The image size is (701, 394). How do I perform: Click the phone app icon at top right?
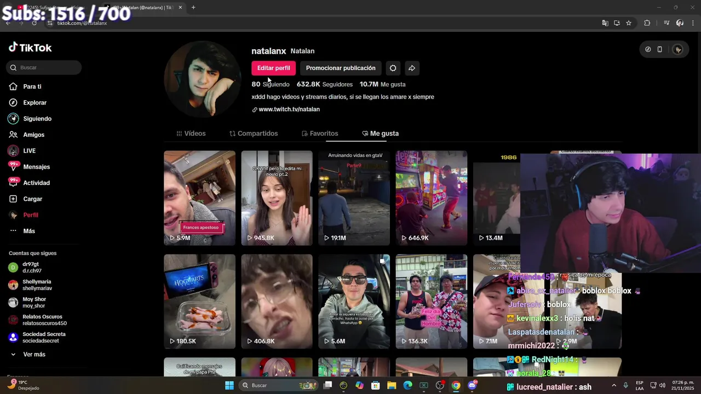pos(660,49)
